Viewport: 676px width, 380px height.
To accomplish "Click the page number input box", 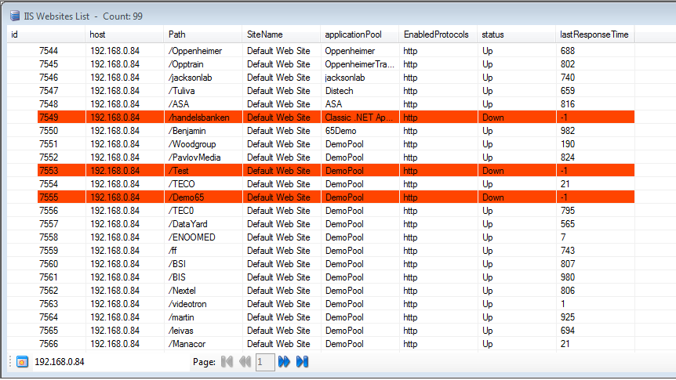I will (x=265, y=362).
